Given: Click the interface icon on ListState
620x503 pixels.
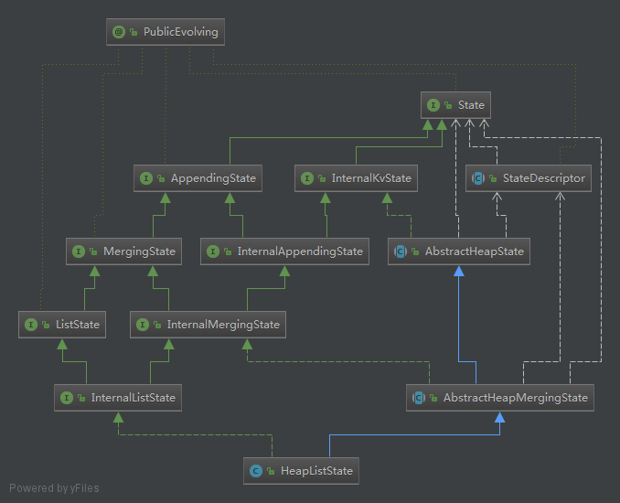Looking at the screenshot, I should click(x=31, y=325).
